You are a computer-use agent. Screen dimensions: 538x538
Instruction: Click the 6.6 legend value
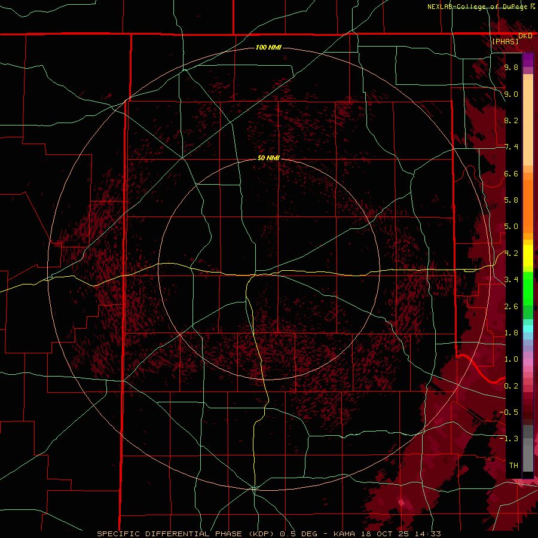pyautogui.click(x=511, y=173)
